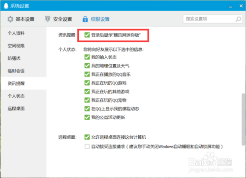Viewport: 246px width, 178px height.
Task: Click the 远程桌面: section label in content
Action: [x=67, y=137]
